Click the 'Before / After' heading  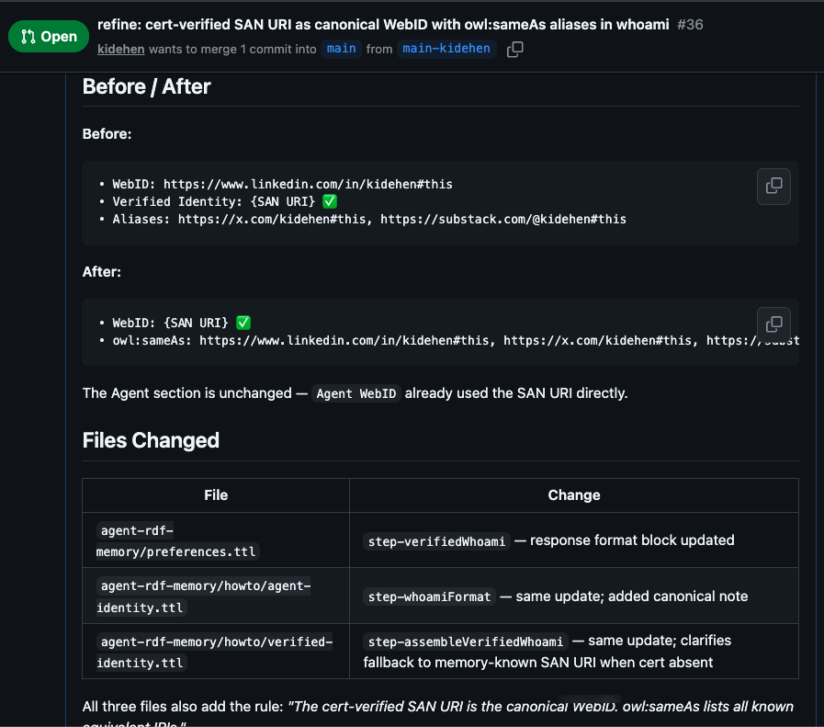click(146, 86)
